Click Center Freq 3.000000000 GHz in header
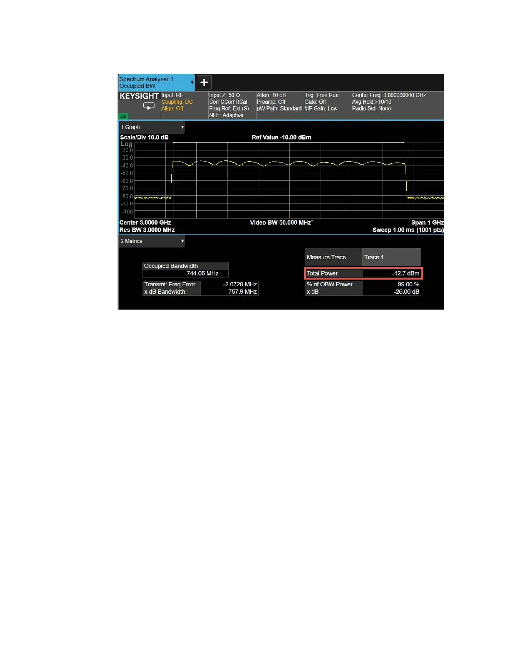 click(389, 95)
